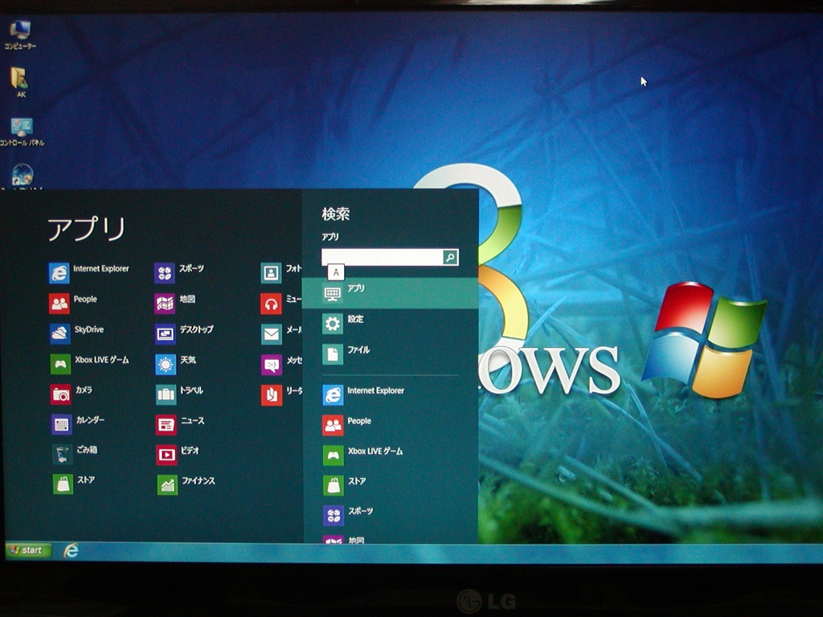This screenshot has width=823, height=617.
Task: Choose Internet Explorer in the search pane
Action: point(363,394)
